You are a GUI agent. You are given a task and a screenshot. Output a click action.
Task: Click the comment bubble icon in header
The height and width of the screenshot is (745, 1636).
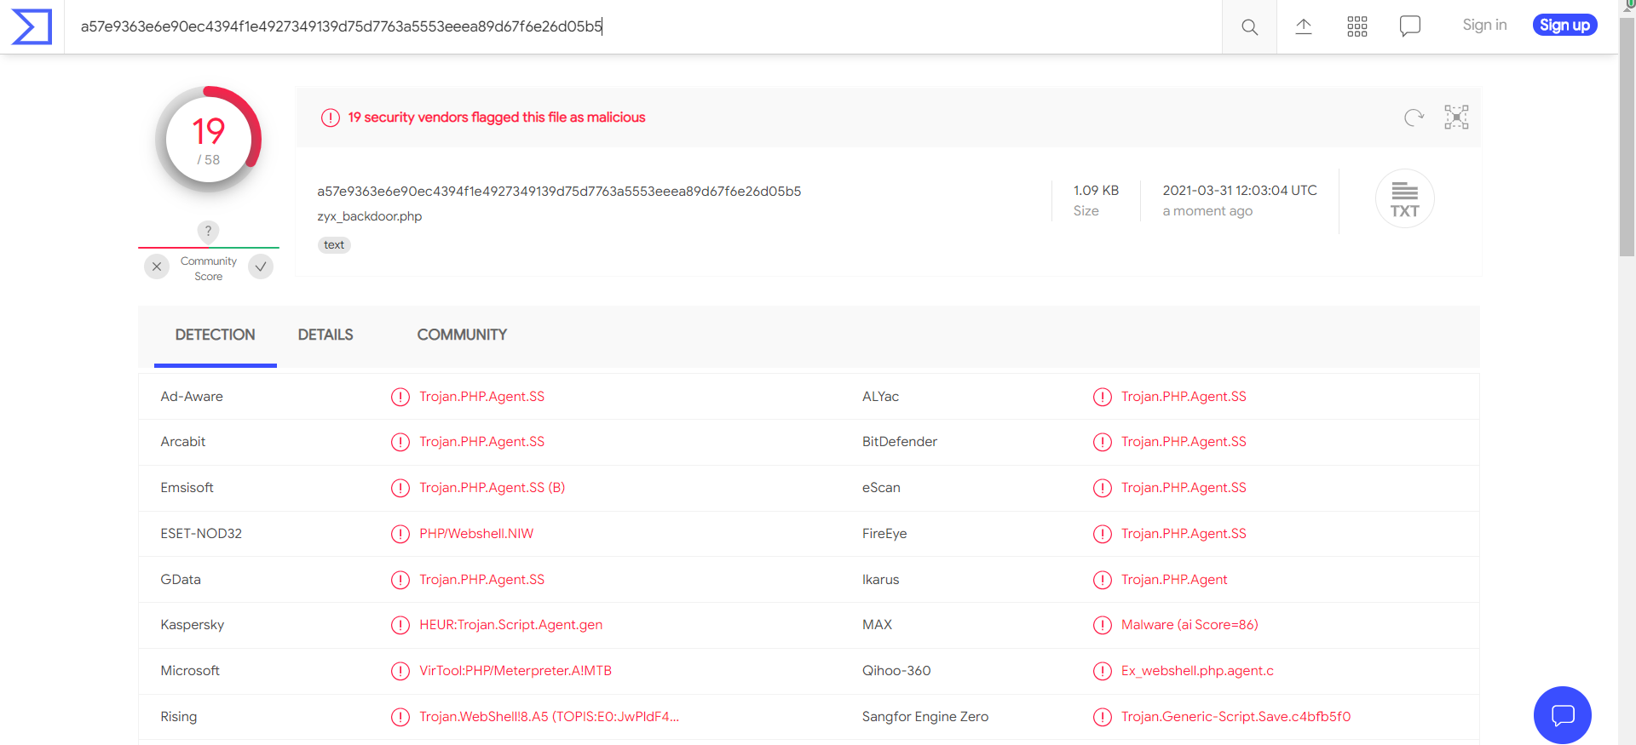tap(1410, 26)
